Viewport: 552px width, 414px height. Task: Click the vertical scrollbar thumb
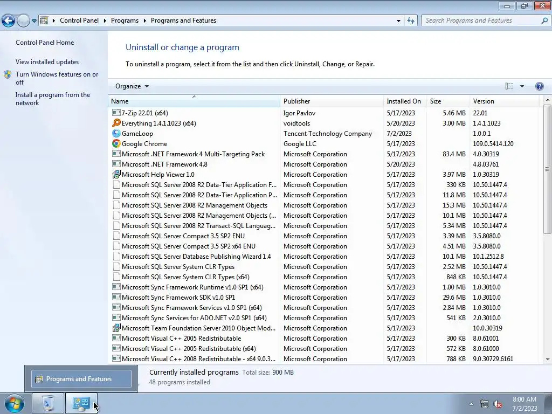click(547, 169)
